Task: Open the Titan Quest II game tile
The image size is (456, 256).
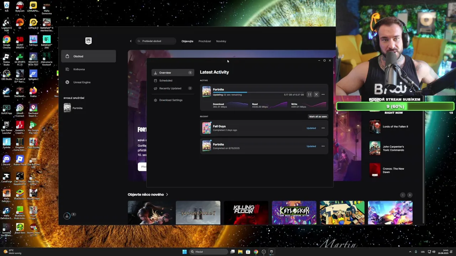Action: 198,213
